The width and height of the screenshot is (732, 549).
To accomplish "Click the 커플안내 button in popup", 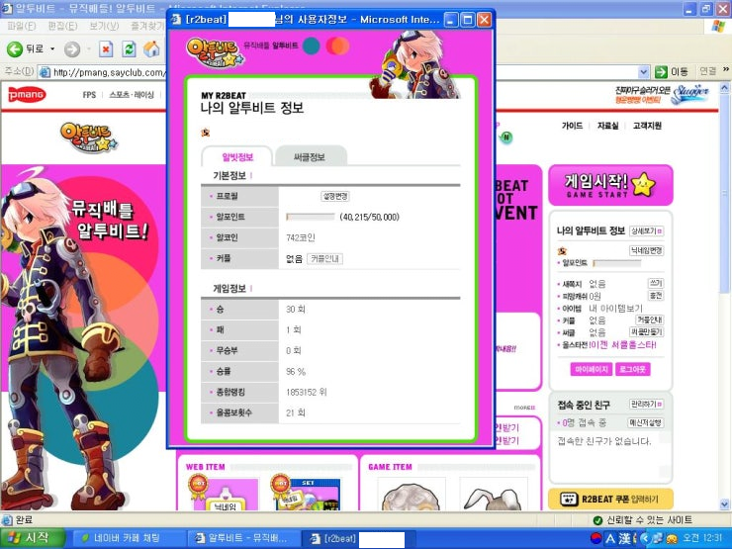I will tap(324, 258).
